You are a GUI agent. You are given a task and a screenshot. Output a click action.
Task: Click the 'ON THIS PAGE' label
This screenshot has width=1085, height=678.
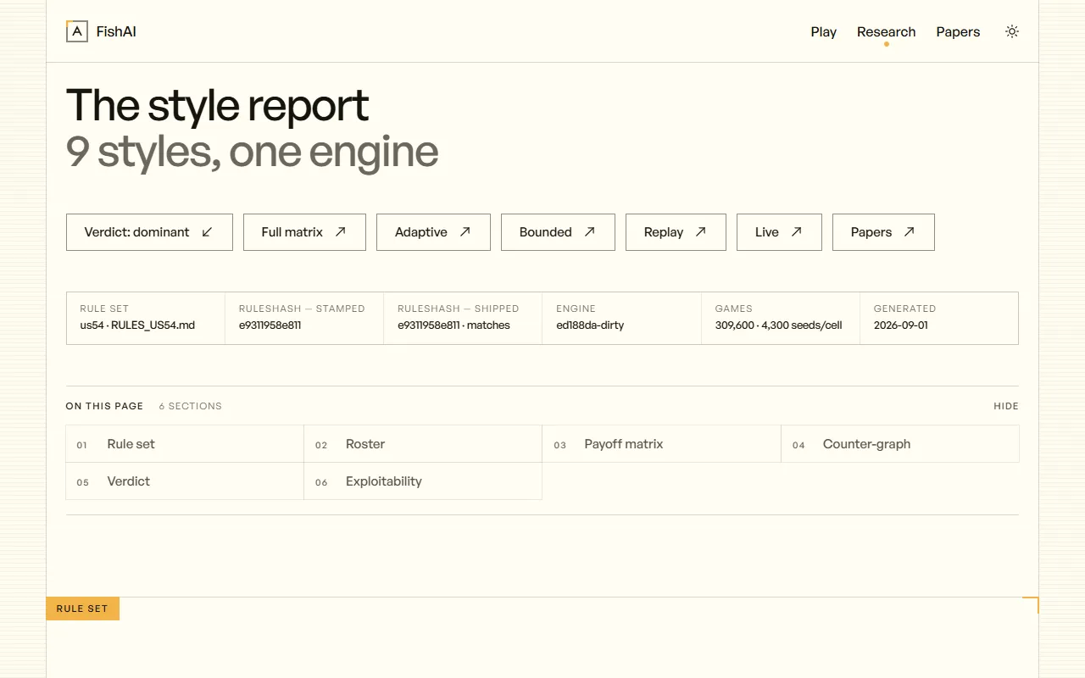click(104, 406)
